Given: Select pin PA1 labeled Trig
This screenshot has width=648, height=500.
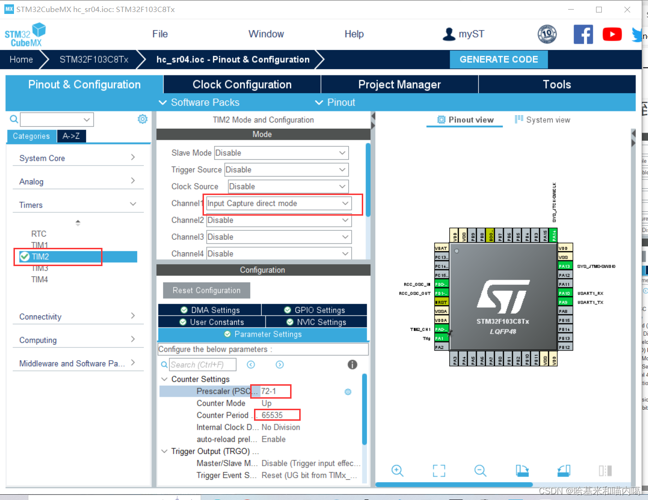Looking at the screenshot, I should (x=441, y=338).
